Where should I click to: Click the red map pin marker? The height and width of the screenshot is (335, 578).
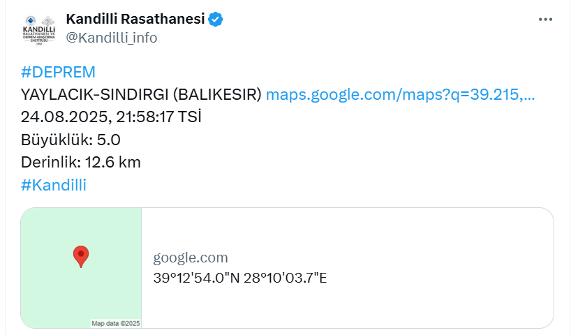pos(81,257)
